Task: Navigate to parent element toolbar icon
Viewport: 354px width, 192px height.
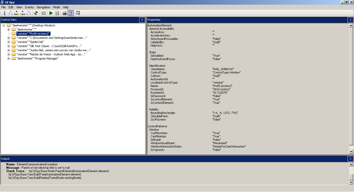Action: click(x=5, y=13)
